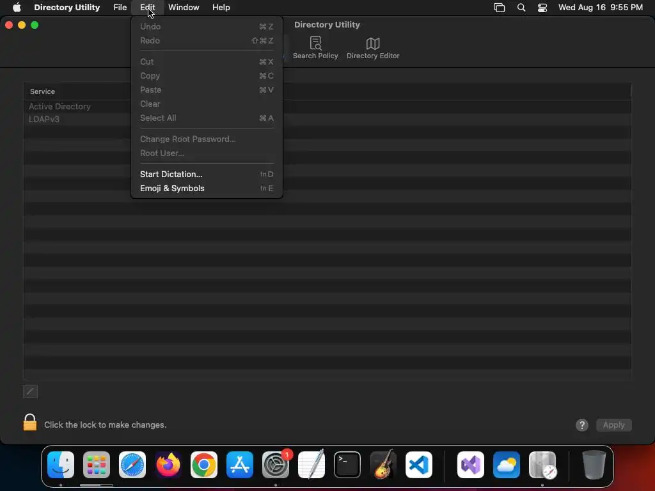
Task: Open the Apple menu
Action: (x=17, y=7)
